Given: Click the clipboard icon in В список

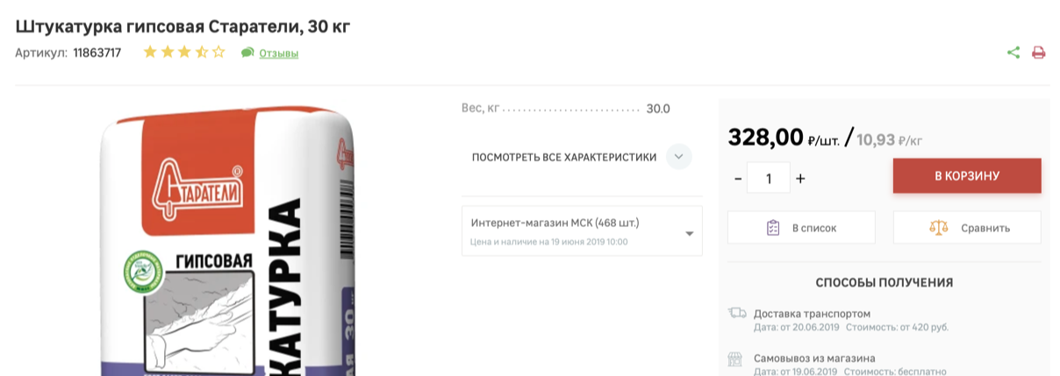Looking at the screenshot, I should pos(773,228).
